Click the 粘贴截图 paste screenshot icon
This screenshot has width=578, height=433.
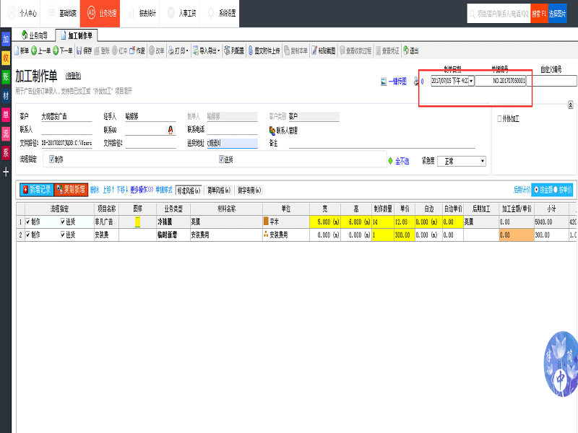322,51
